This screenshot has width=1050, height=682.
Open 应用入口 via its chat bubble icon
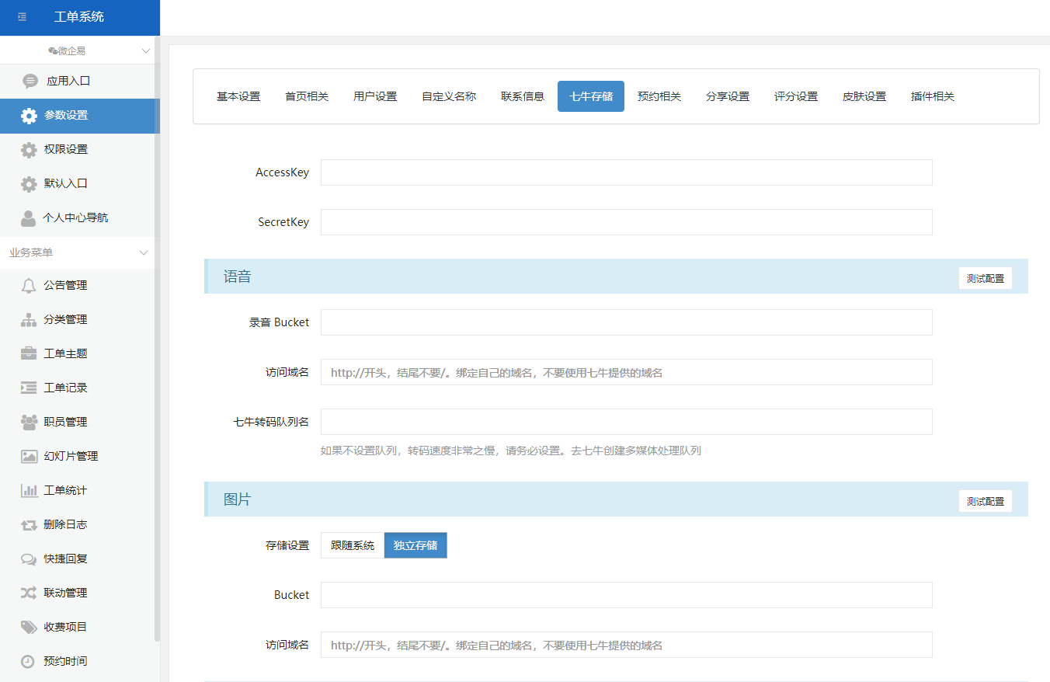[x=30, y=81]
